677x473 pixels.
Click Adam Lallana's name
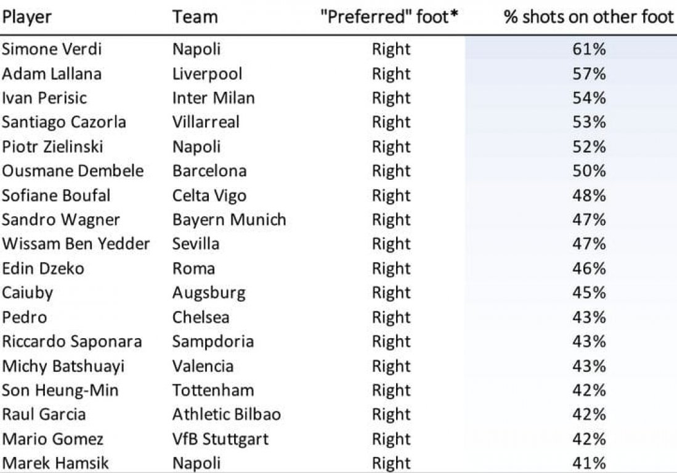click(51, 73)
